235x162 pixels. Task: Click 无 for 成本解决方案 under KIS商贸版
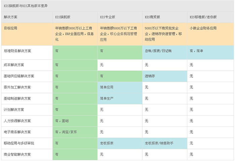pyautogui.click(x=146, y=65)
